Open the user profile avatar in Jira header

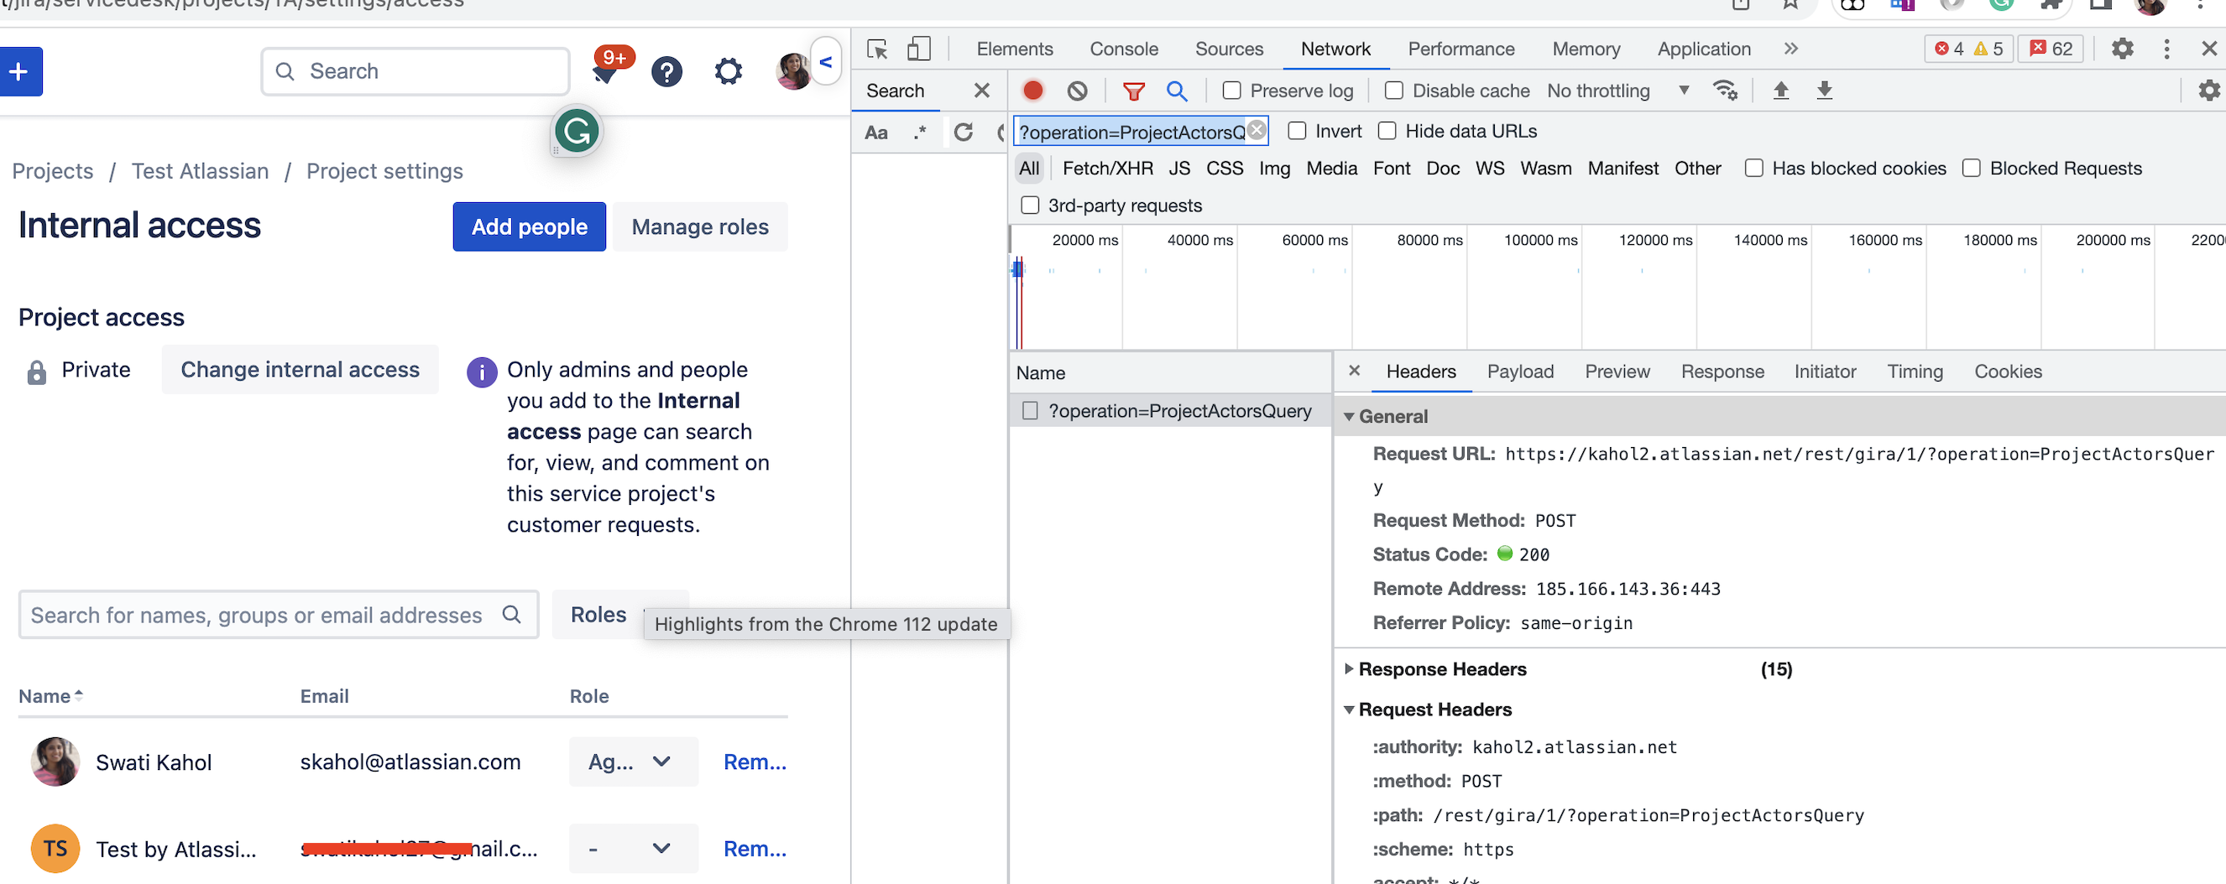tap(793, 71)
